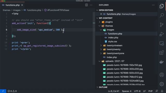The image size is (166, 93).
Task: Change language mode PHP
Action: [x=150, y=91]
